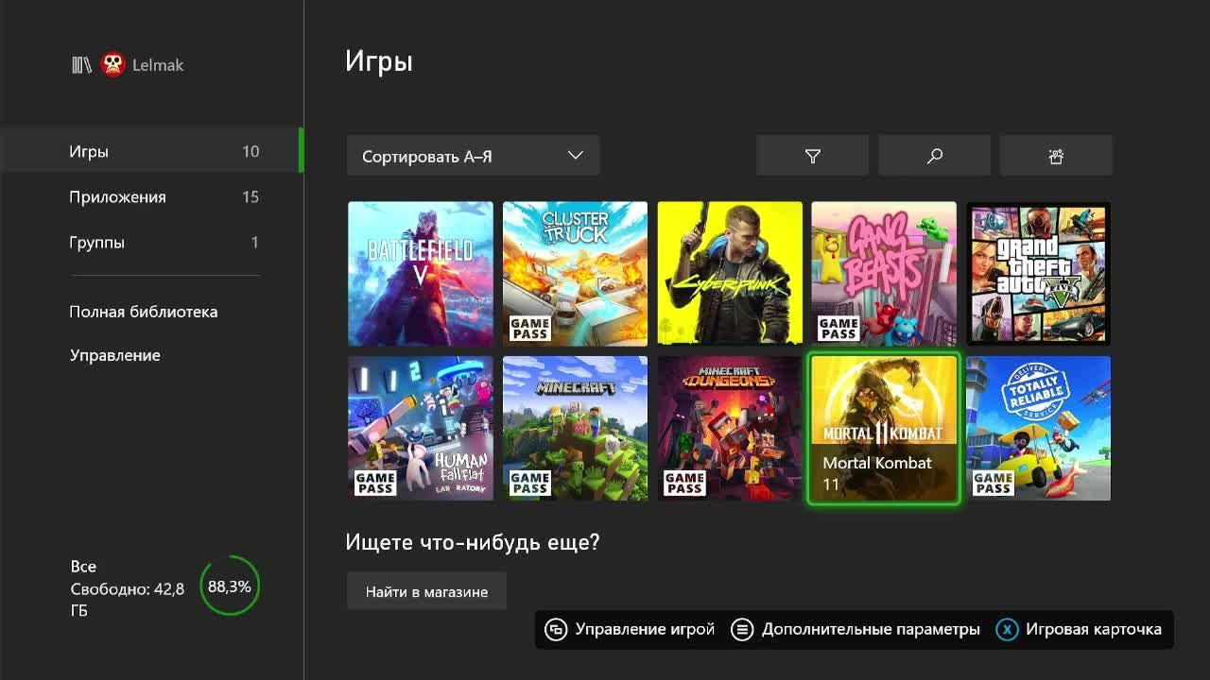
Task: Click the Ищете что-нибудь еще? text
Action: point(473,543)
